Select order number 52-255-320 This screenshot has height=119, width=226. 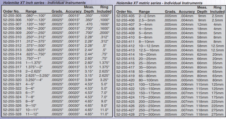pyautogui.click(x=12, y=80)
